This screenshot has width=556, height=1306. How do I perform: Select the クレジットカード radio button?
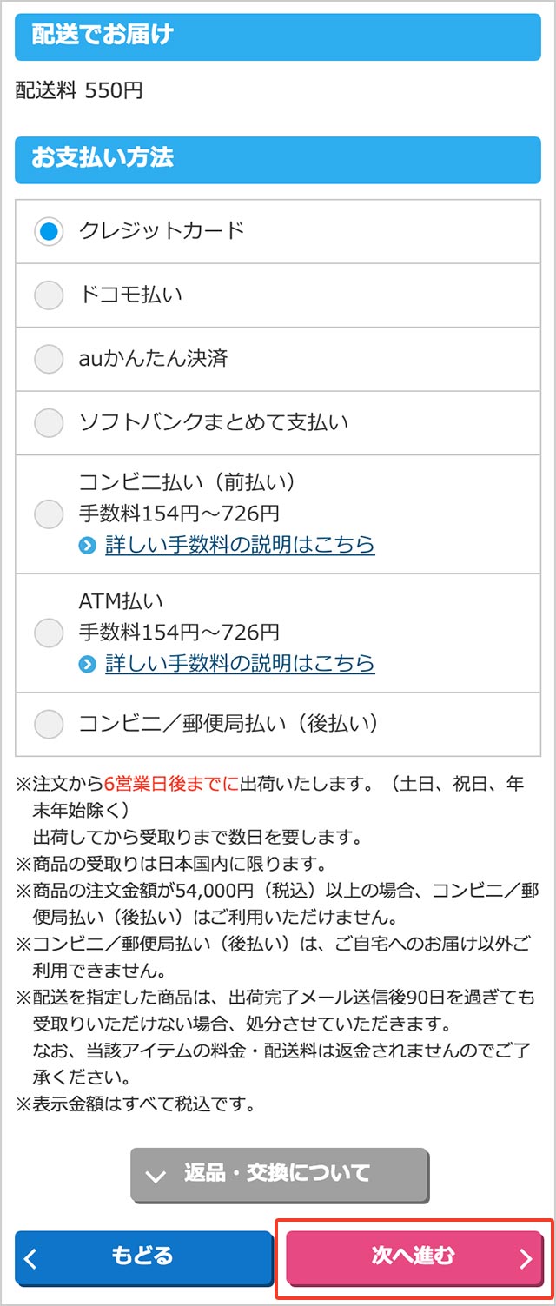click(49, 232)
